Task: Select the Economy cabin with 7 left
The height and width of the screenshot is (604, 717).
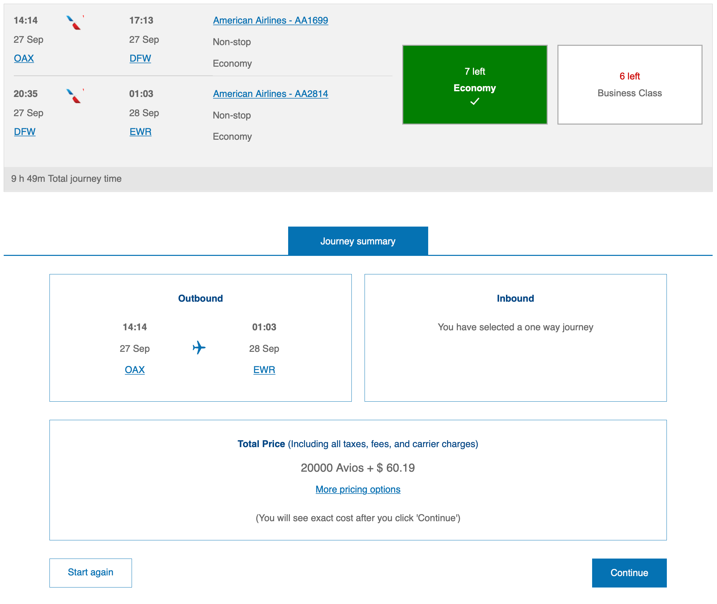Action: pyautogui.click(x=475, y=85)
